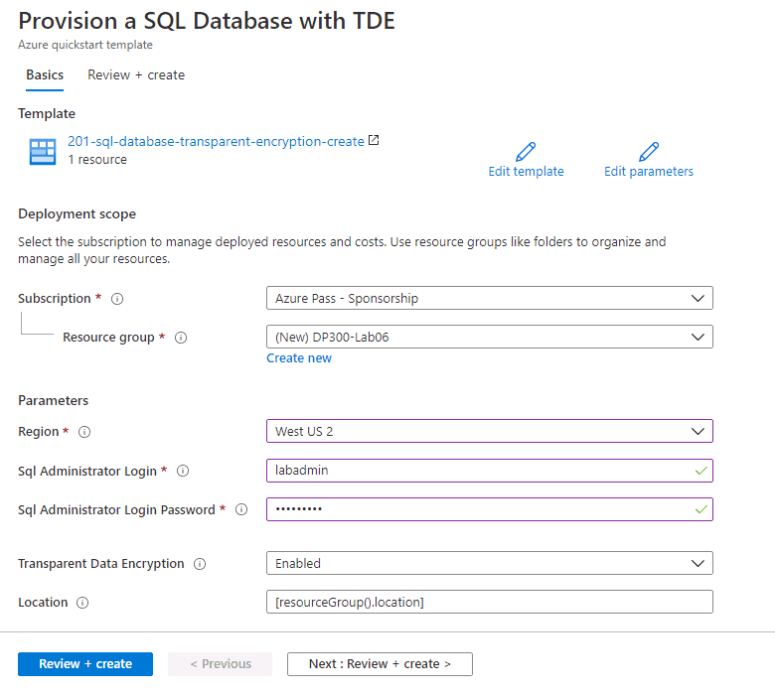Open the Subscription dropdown

pyautogui.click(x=489, y=298)
